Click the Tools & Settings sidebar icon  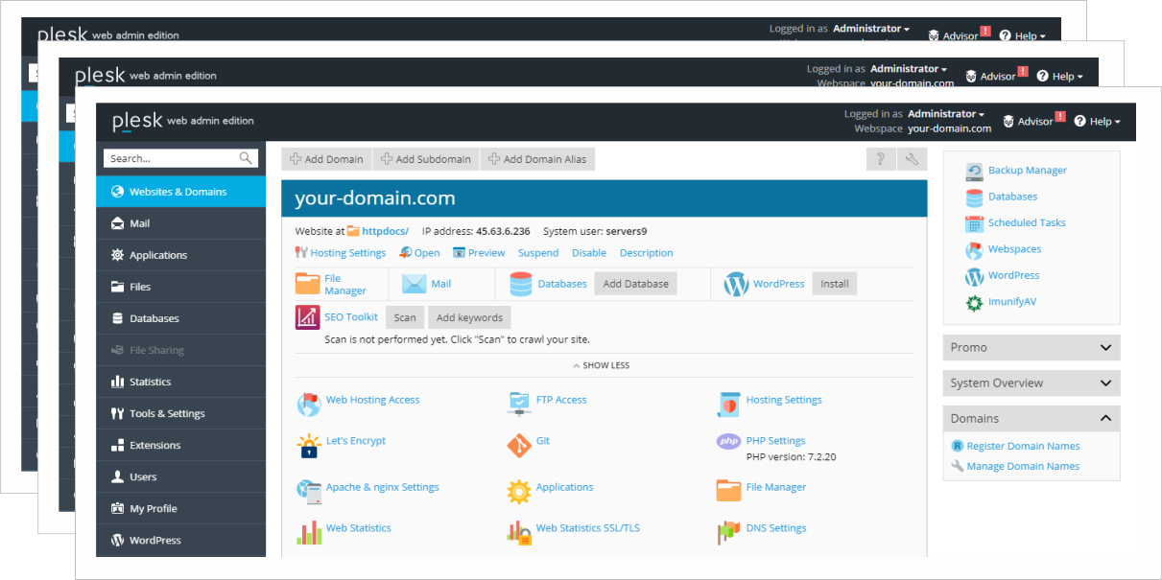coord(118,413)
